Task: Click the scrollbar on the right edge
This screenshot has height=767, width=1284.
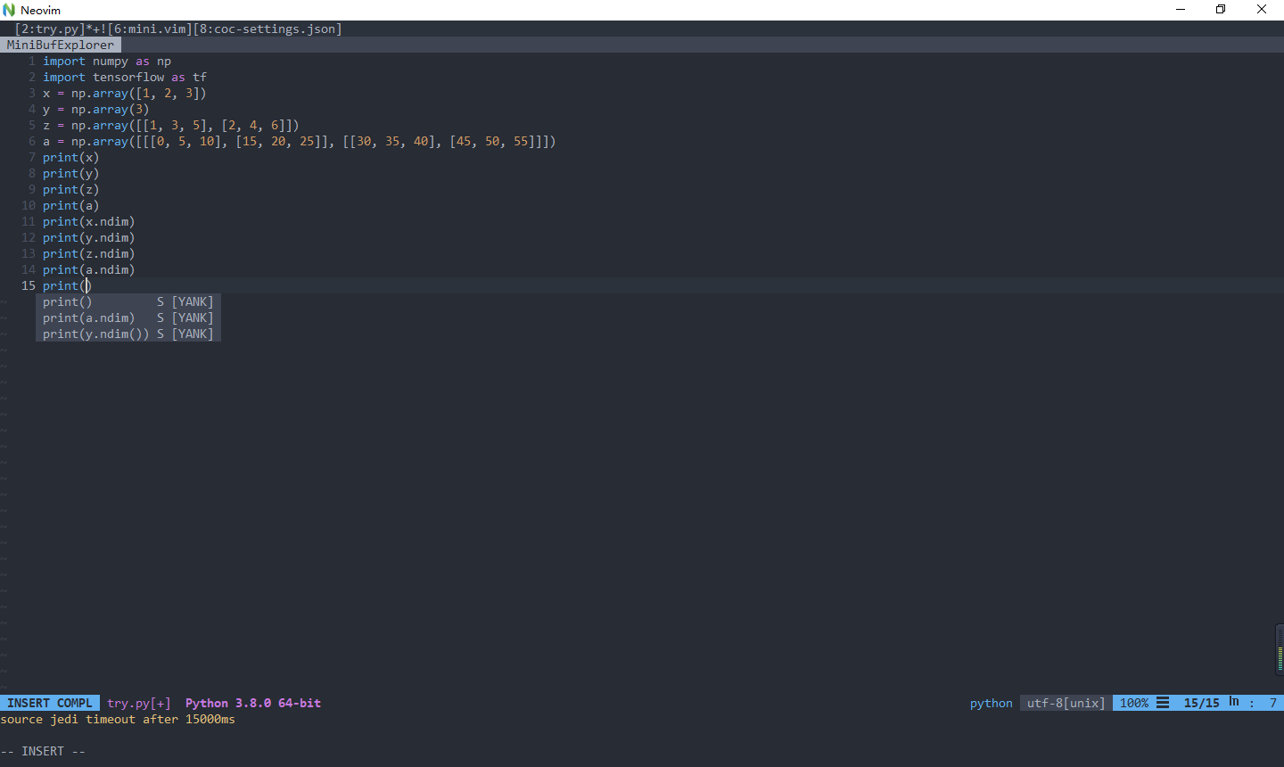Action: click(x=1279, y=649)
